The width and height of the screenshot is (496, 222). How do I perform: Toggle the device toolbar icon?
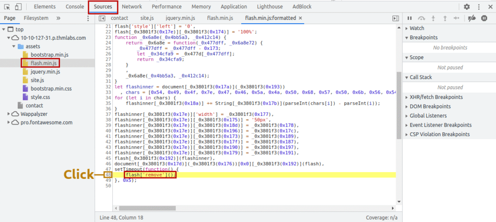coord(18,7)
